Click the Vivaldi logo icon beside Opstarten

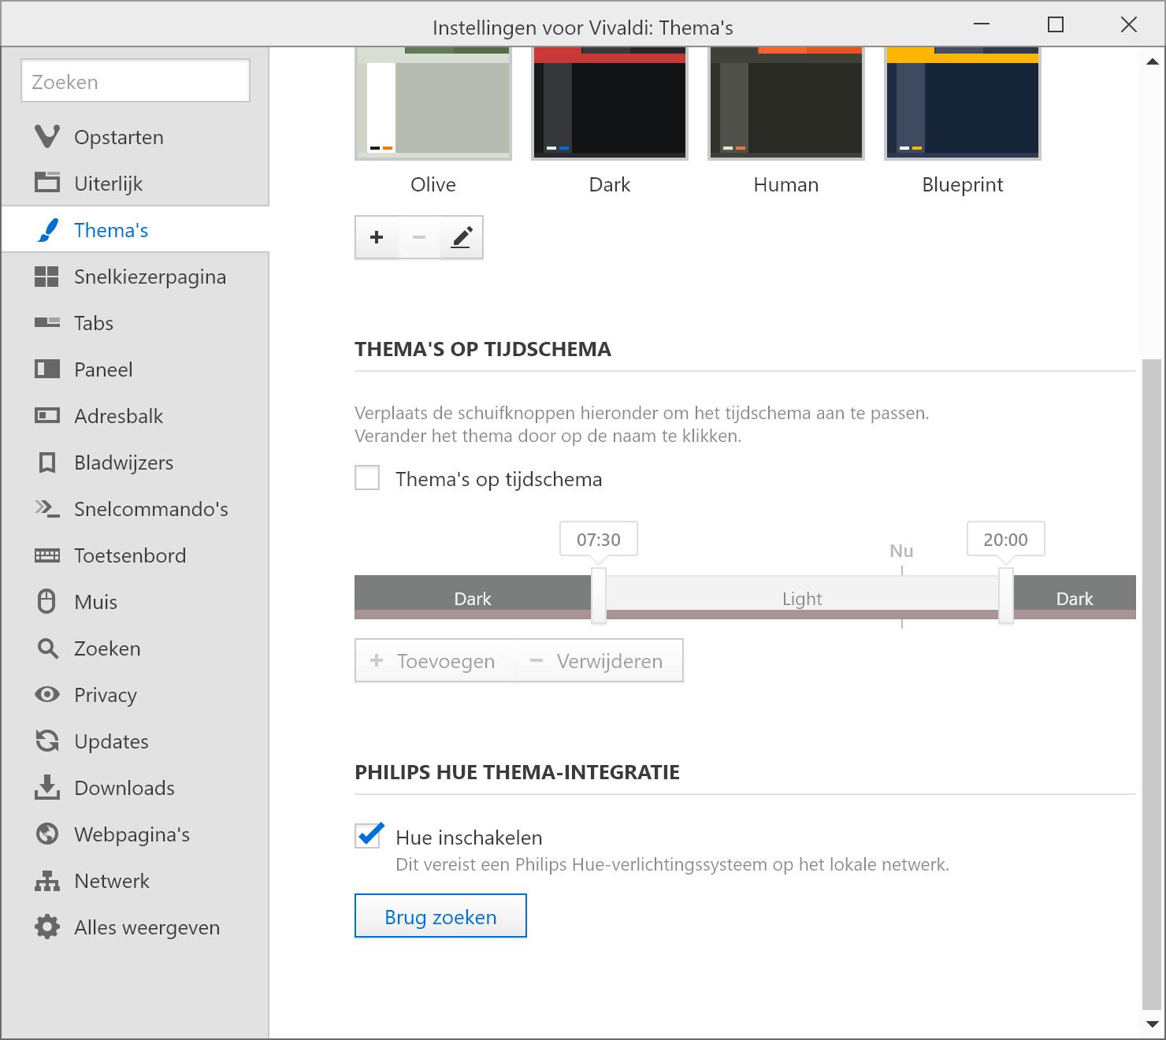click(47, 137)
